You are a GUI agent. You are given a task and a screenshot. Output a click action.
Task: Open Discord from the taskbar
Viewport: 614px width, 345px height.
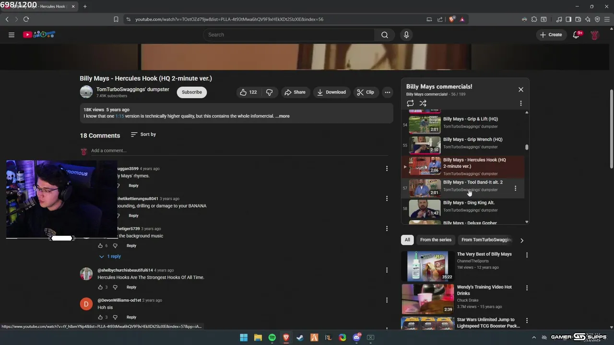click(x=356, y=337)
